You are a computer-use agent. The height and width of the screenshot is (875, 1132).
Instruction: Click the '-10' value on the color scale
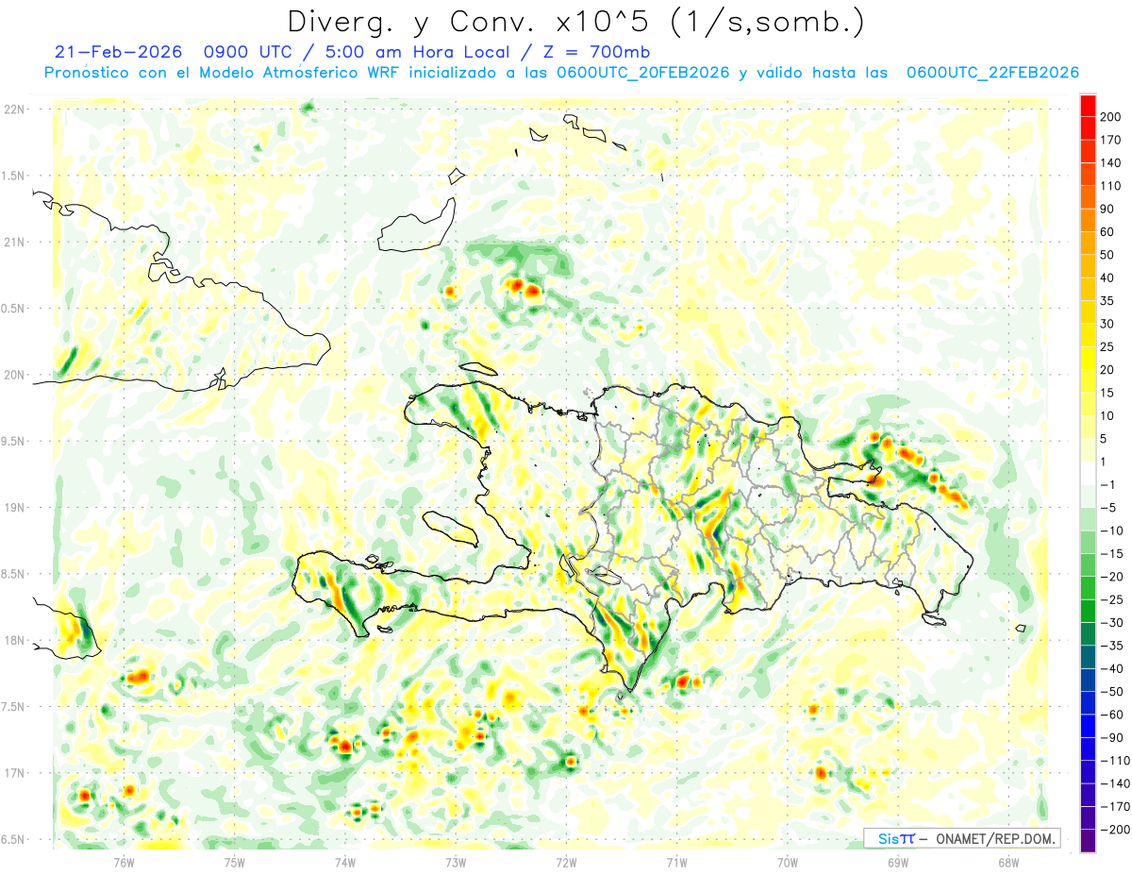click(1112, 530)
